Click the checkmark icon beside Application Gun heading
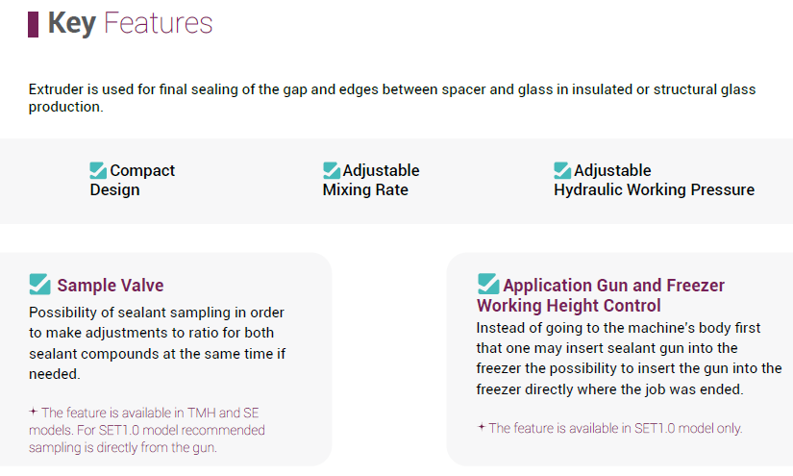793x476 pixels. (x=488, y=284)
